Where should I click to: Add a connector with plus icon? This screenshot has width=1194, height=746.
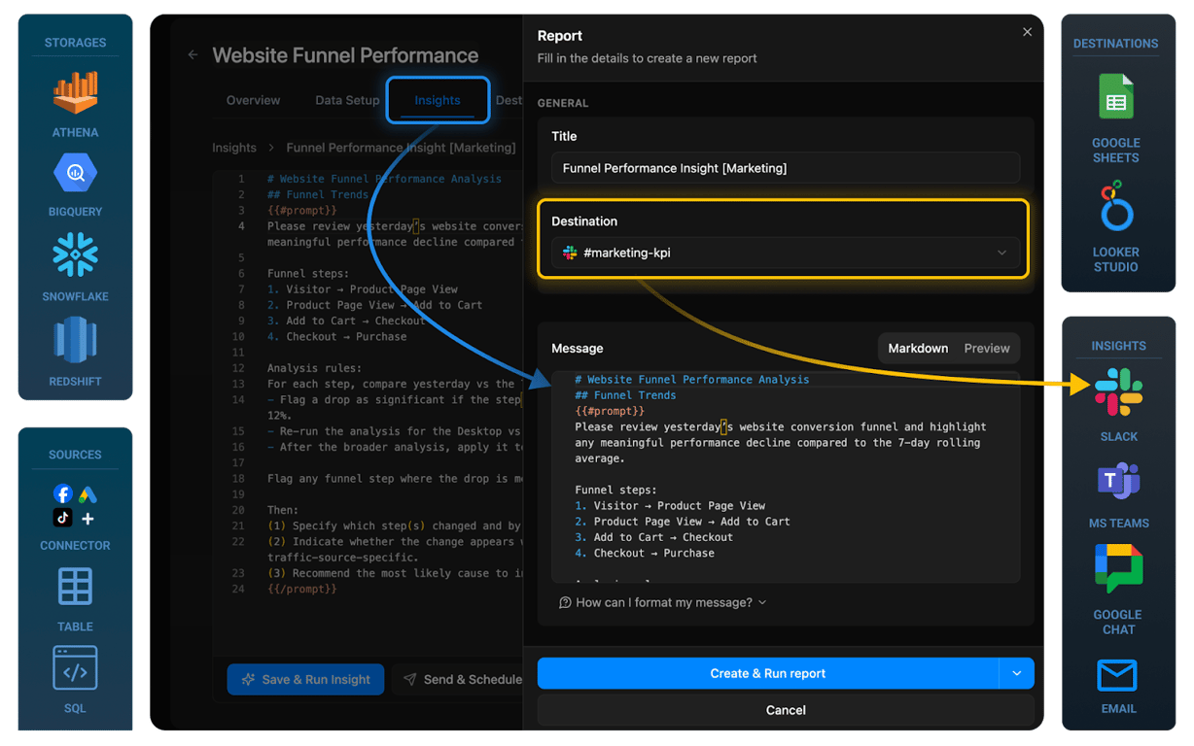click(88, 519)
